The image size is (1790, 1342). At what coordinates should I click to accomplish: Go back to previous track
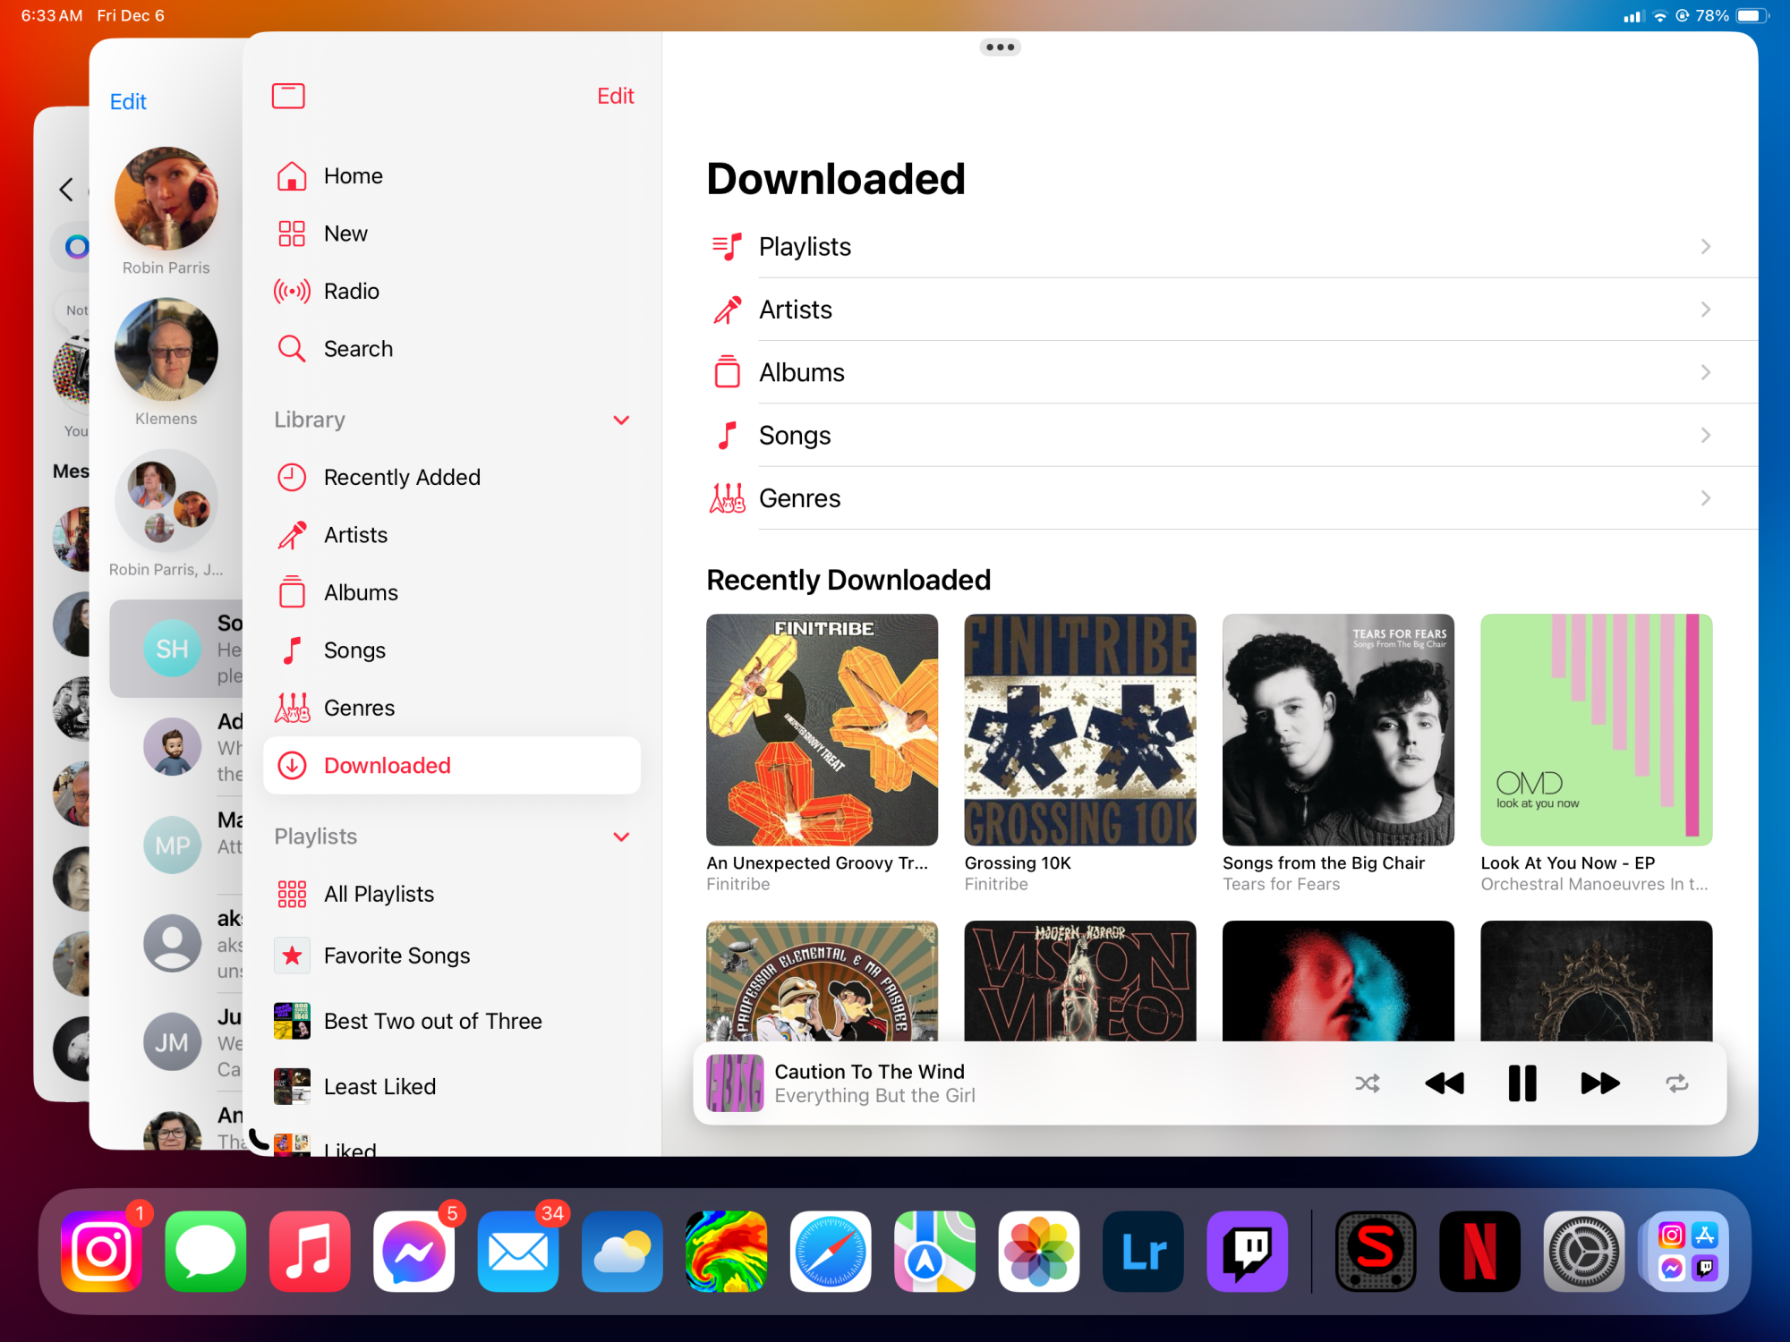[x=1444, y=1083]
